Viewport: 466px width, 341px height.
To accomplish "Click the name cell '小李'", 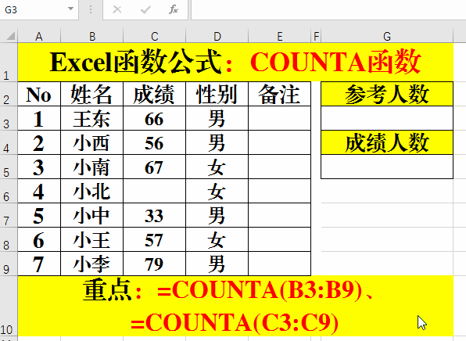I will coord(91,264).
